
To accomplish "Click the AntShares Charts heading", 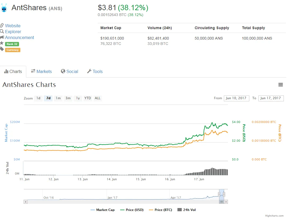I will click(x=29, y=85).
